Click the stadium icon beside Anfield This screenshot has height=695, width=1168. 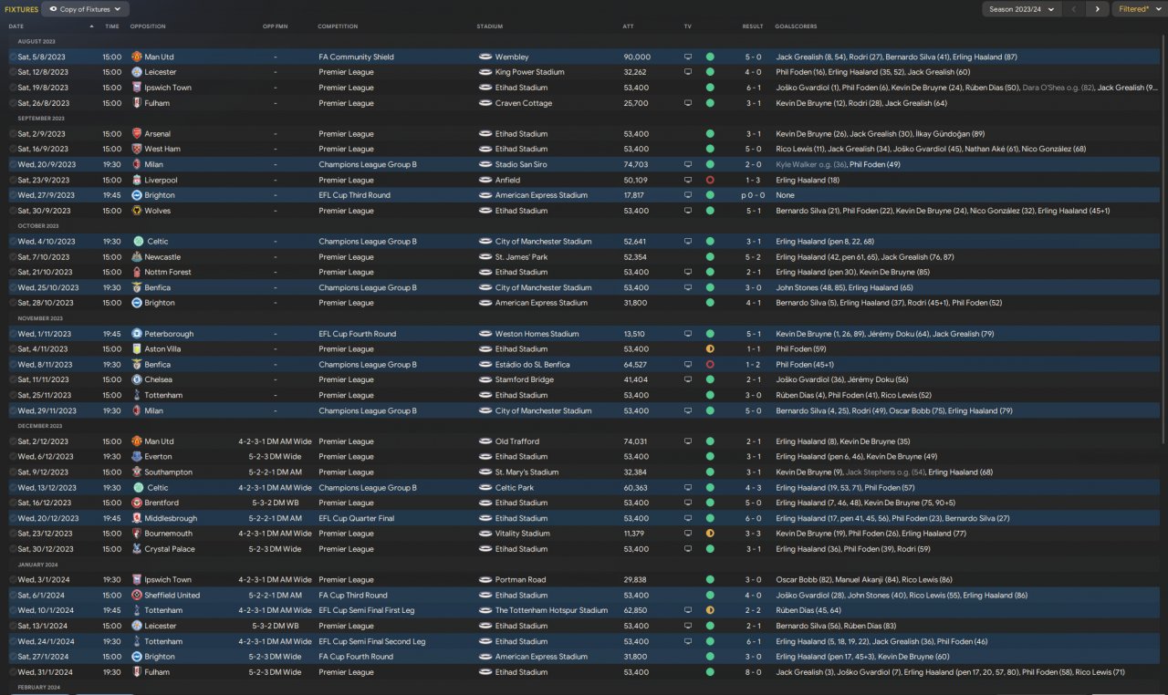[x=485, y=180]
